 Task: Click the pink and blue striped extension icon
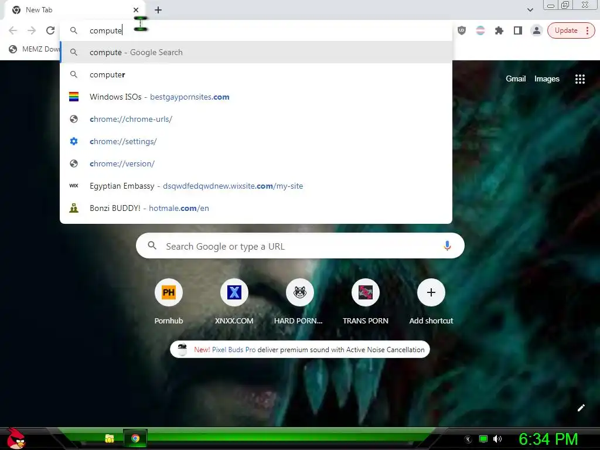[480, 30]
